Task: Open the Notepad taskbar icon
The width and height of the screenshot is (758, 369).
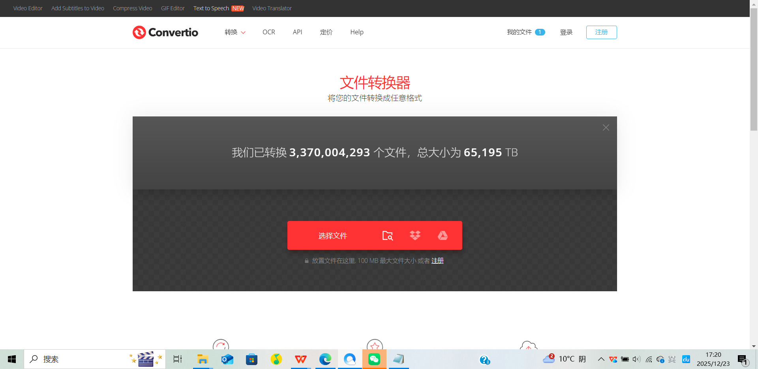Action: coord(399,359)
